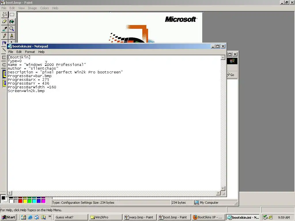Click the My Computer icon in the status bar
This screenshot has height=221, width=295.
click(x=196, y=202)
